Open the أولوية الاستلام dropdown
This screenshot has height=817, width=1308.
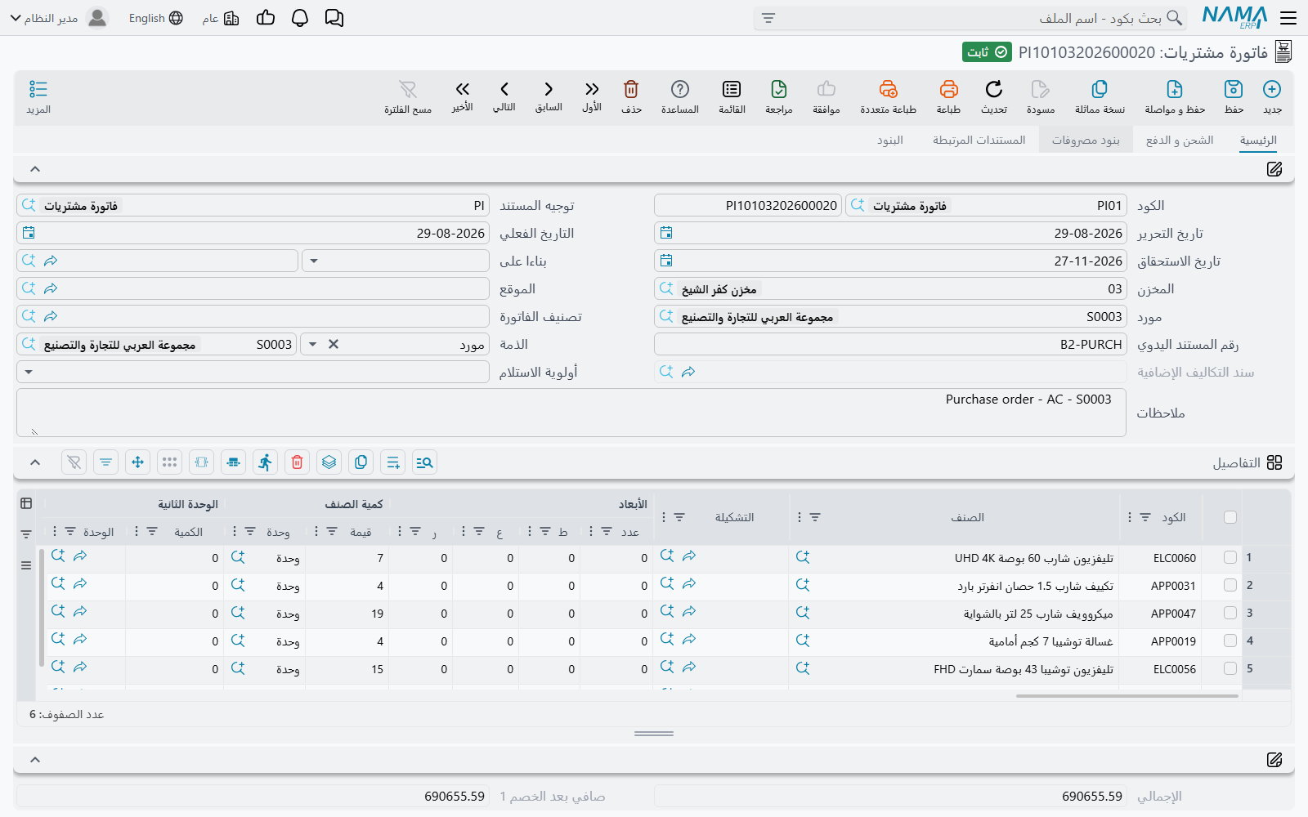tap(29, 373)
